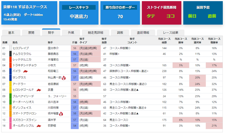Click weight cell 54 for オールポッシブル

pyautogui.click(x=75, y=126)
